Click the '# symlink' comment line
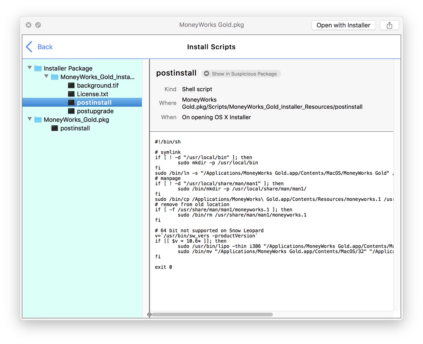423x344 pixels. coord(168,152)
